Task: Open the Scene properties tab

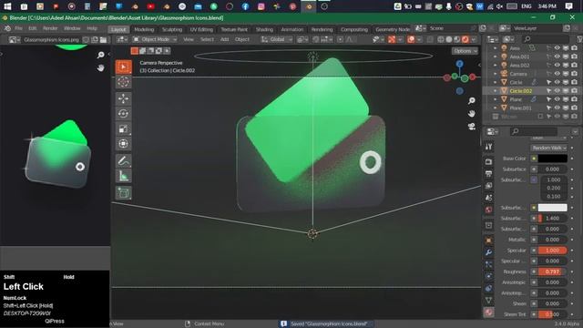Action: click(x=488, y=198)
